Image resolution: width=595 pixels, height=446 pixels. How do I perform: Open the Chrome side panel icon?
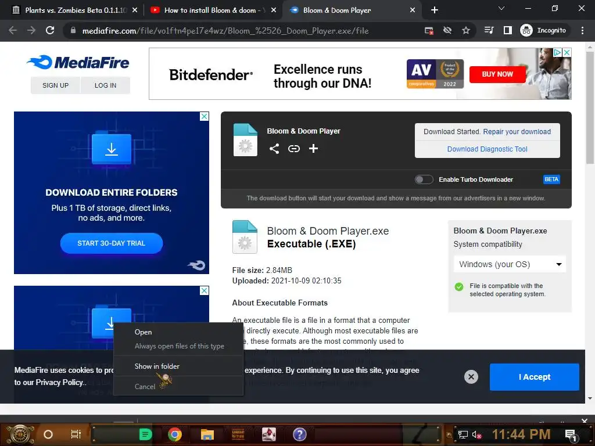coord(507,30)
